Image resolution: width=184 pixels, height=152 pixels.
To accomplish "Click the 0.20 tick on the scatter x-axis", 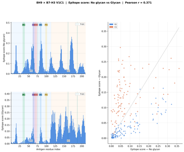I will pyautogui.click(x=149, y=146).
